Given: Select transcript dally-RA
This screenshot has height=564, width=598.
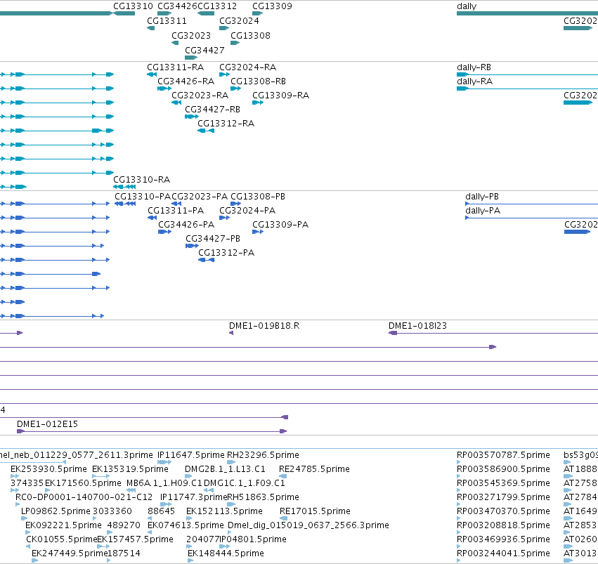Looking at the screenshot, I should [474, 82].
